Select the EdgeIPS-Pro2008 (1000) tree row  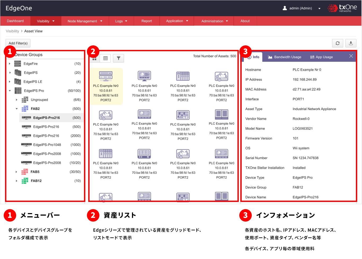click(52, 154)
